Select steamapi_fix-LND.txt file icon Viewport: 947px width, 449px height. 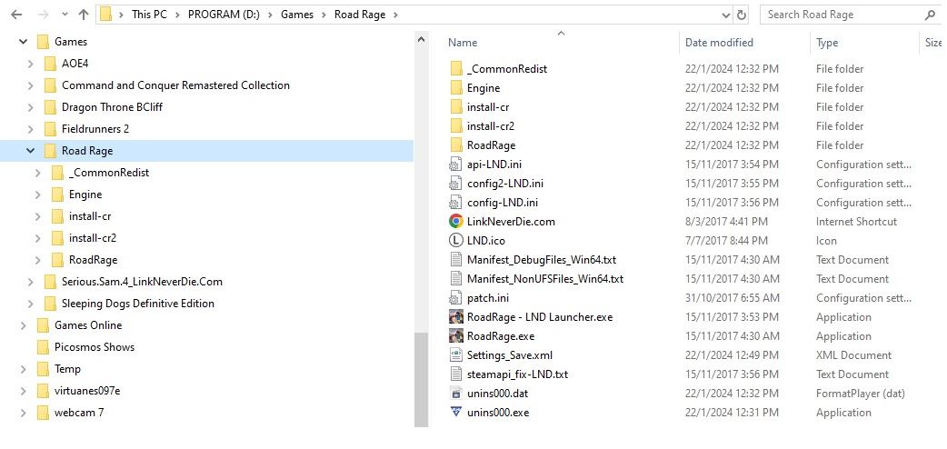tap(456, 374)
